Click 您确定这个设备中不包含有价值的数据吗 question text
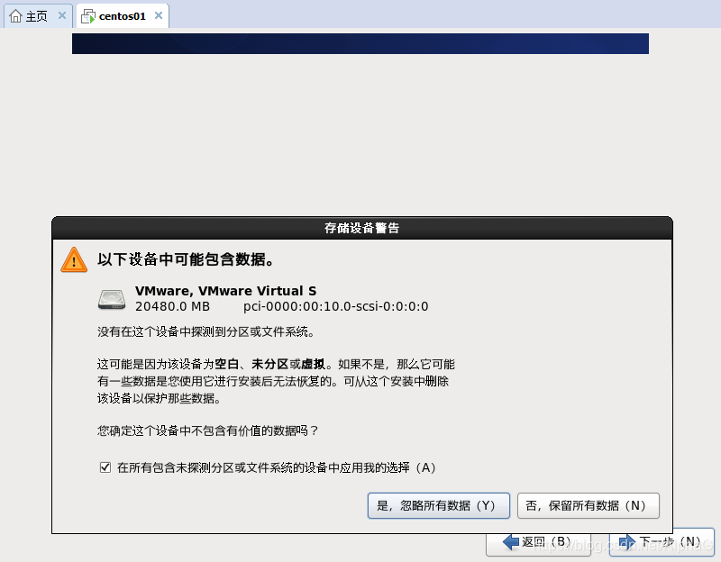721x562 pixels. (x=208, y=431)
